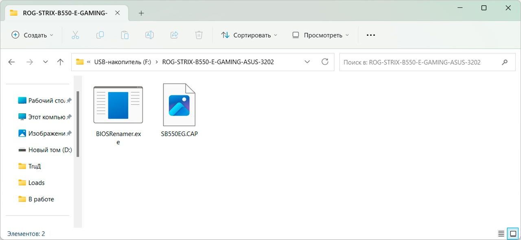Click the Paste clipboard icon
The image size is (521, 240).
point(125,35)
